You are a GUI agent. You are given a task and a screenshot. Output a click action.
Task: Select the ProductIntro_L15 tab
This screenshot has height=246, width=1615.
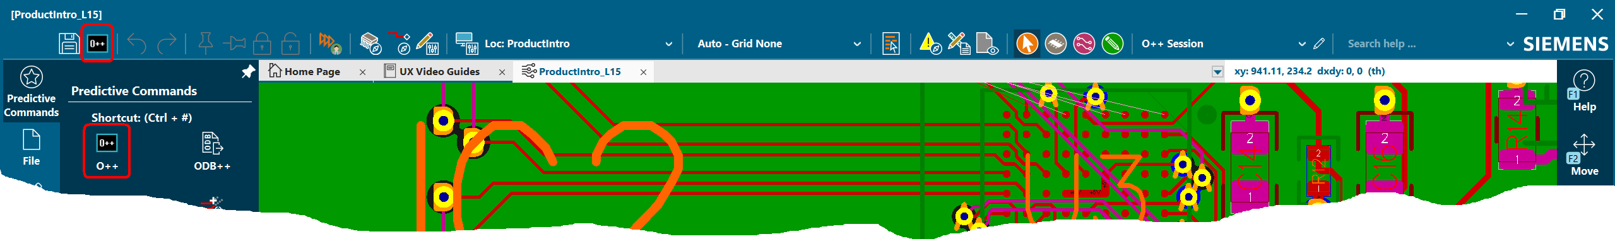pos(579,72)
